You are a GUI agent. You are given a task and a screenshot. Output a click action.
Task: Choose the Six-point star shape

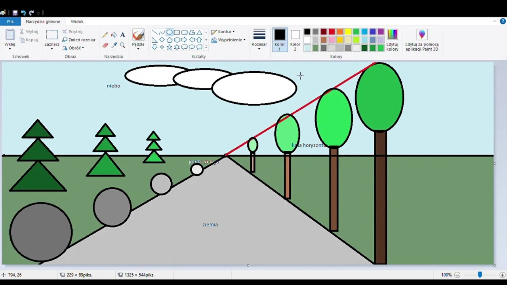click(x=177, y=47)
